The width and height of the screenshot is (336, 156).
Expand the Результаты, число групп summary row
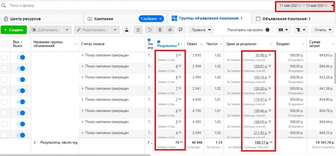pyautogui.click(x=35, y=143)
